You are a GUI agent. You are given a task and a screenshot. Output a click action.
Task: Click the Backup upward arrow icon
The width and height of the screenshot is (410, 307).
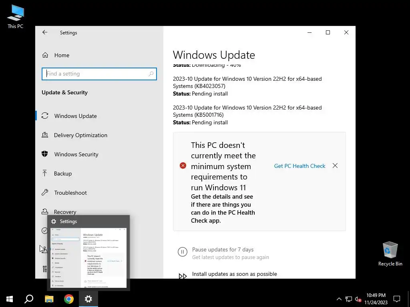point(45,173)
